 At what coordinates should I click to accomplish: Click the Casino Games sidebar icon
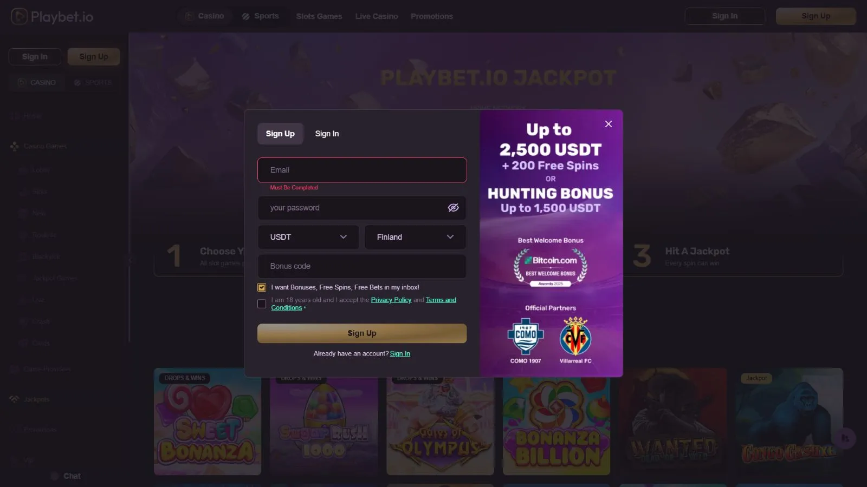pyautogui.click(x=14, y=146)
